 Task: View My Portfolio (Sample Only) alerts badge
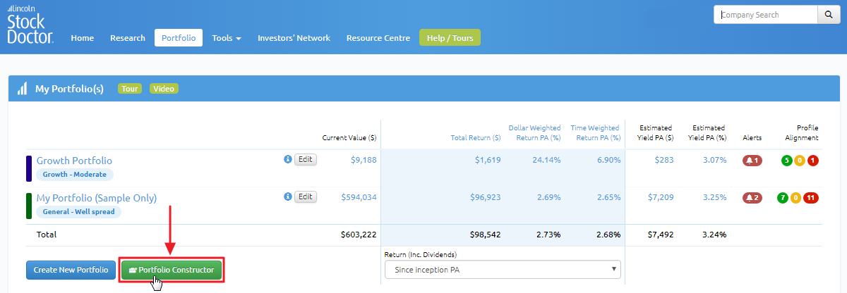tap(752, 198)
